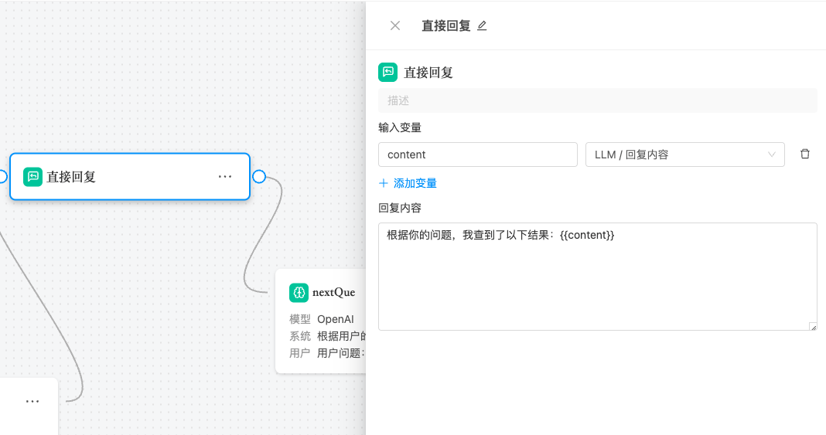Click the right output connector of 直接回复 node
Viewport: 826px width, 435px height.
259,177
